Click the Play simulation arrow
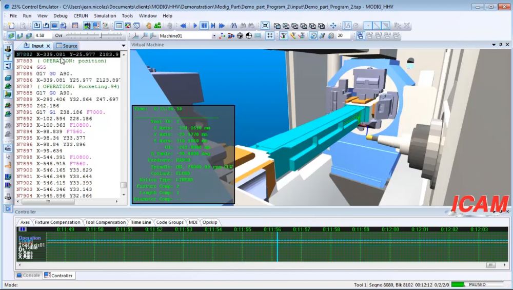Screen dimensions: 513x290 194,26
